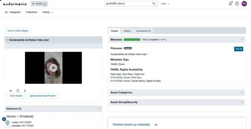
Task: Open the notifications bell
Action: click(x=230, y=4)
